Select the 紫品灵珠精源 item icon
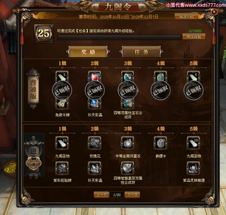 click(193, 168)
